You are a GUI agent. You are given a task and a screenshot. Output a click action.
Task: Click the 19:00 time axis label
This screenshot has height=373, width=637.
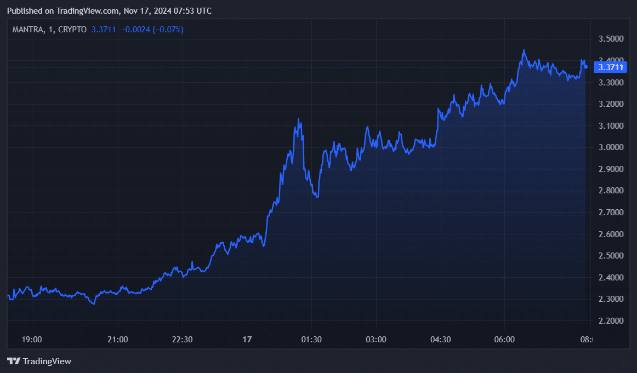(x=32, y=339)
